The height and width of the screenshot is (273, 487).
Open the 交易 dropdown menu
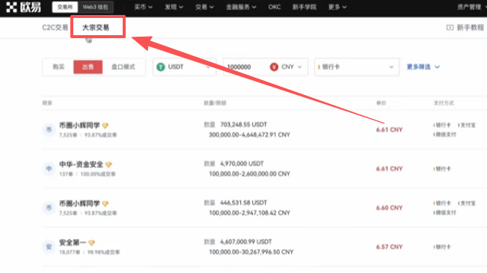(204, 7)
